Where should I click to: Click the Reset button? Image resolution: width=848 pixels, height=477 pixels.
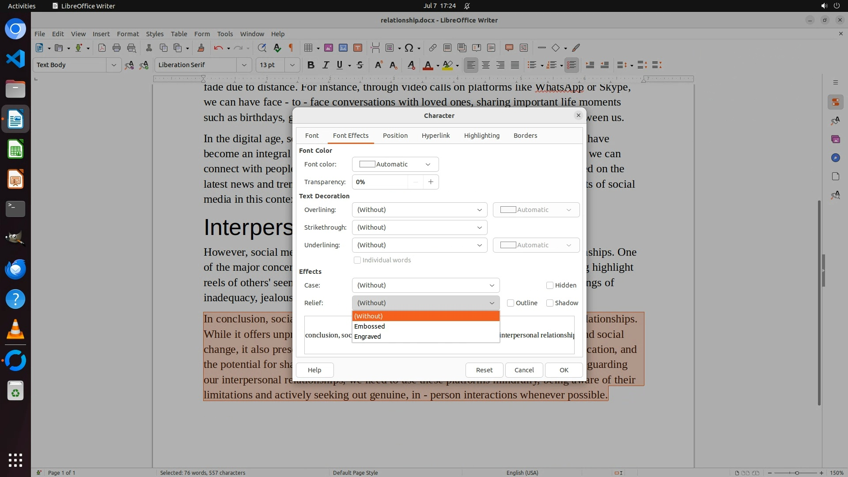(484, 370)
